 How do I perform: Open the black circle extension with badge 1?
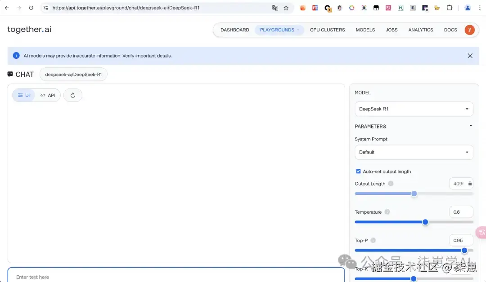coord(328,9)
